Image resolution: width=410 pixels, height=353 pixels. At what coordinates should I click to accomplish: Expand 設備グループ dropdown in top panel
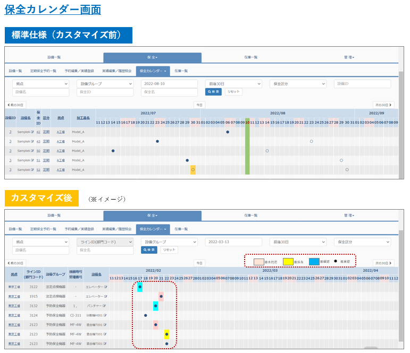(105, 84)
